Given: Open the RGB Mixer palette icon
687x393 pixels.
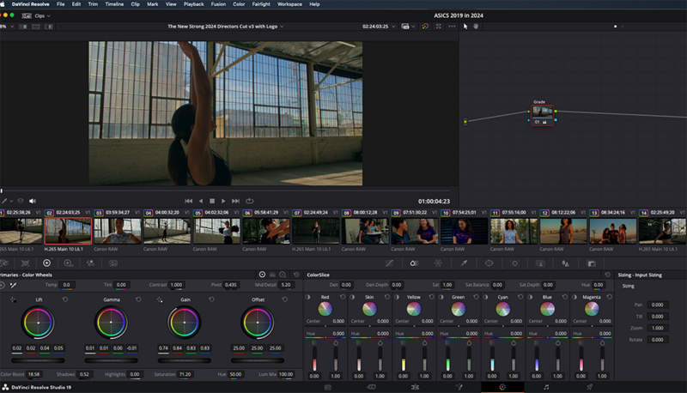Looking at the screenshot, I should pos(91,263).
